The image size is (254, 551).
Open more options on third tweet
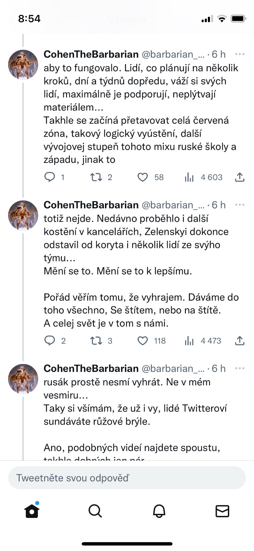point(240,368)
